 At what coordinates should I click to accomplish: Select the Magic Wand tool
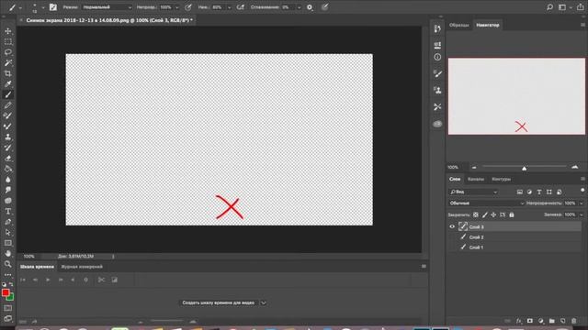click(8, 62)
